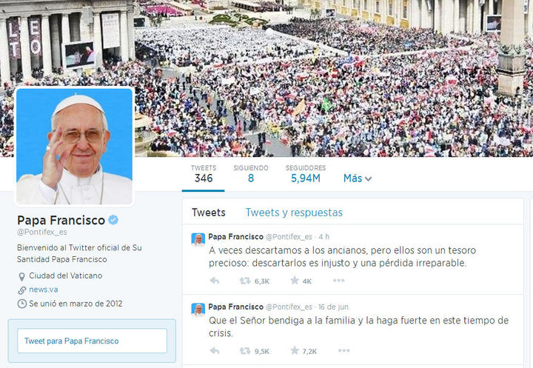
Task: Open more options on the familia tweet
Action: (x=343, y=351)
